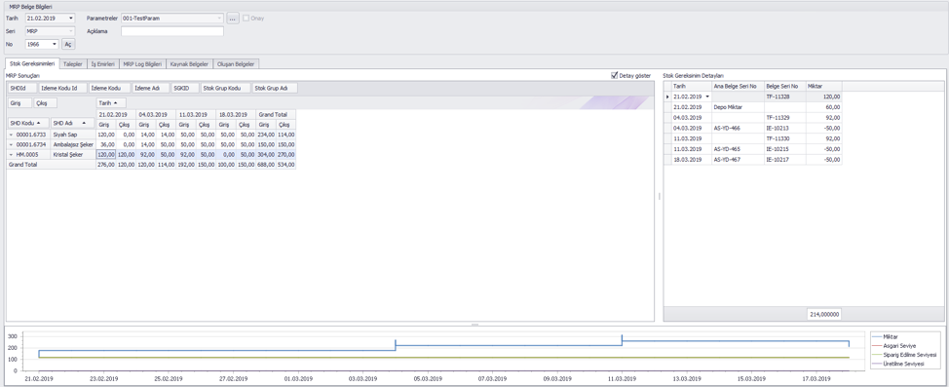Select the Ambalajsız Şeker row label
This screenshot has width=949, height=387.
(x=73, y=144)
